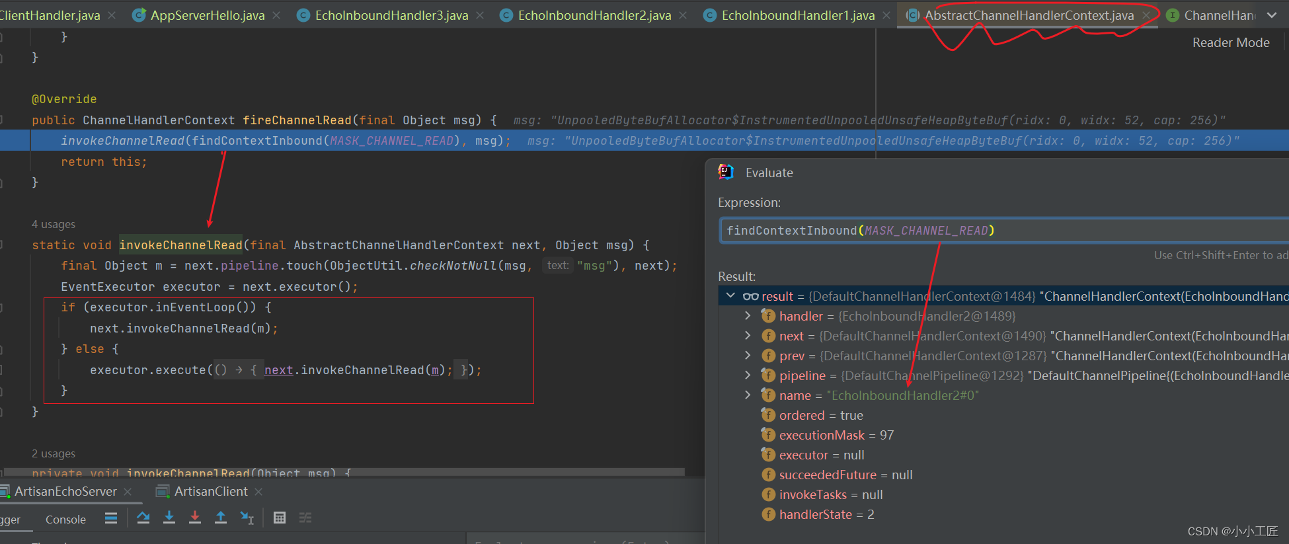Click the Reader Mode link
Screen dimensions: 1289x544
click(x=1231, y=42)
